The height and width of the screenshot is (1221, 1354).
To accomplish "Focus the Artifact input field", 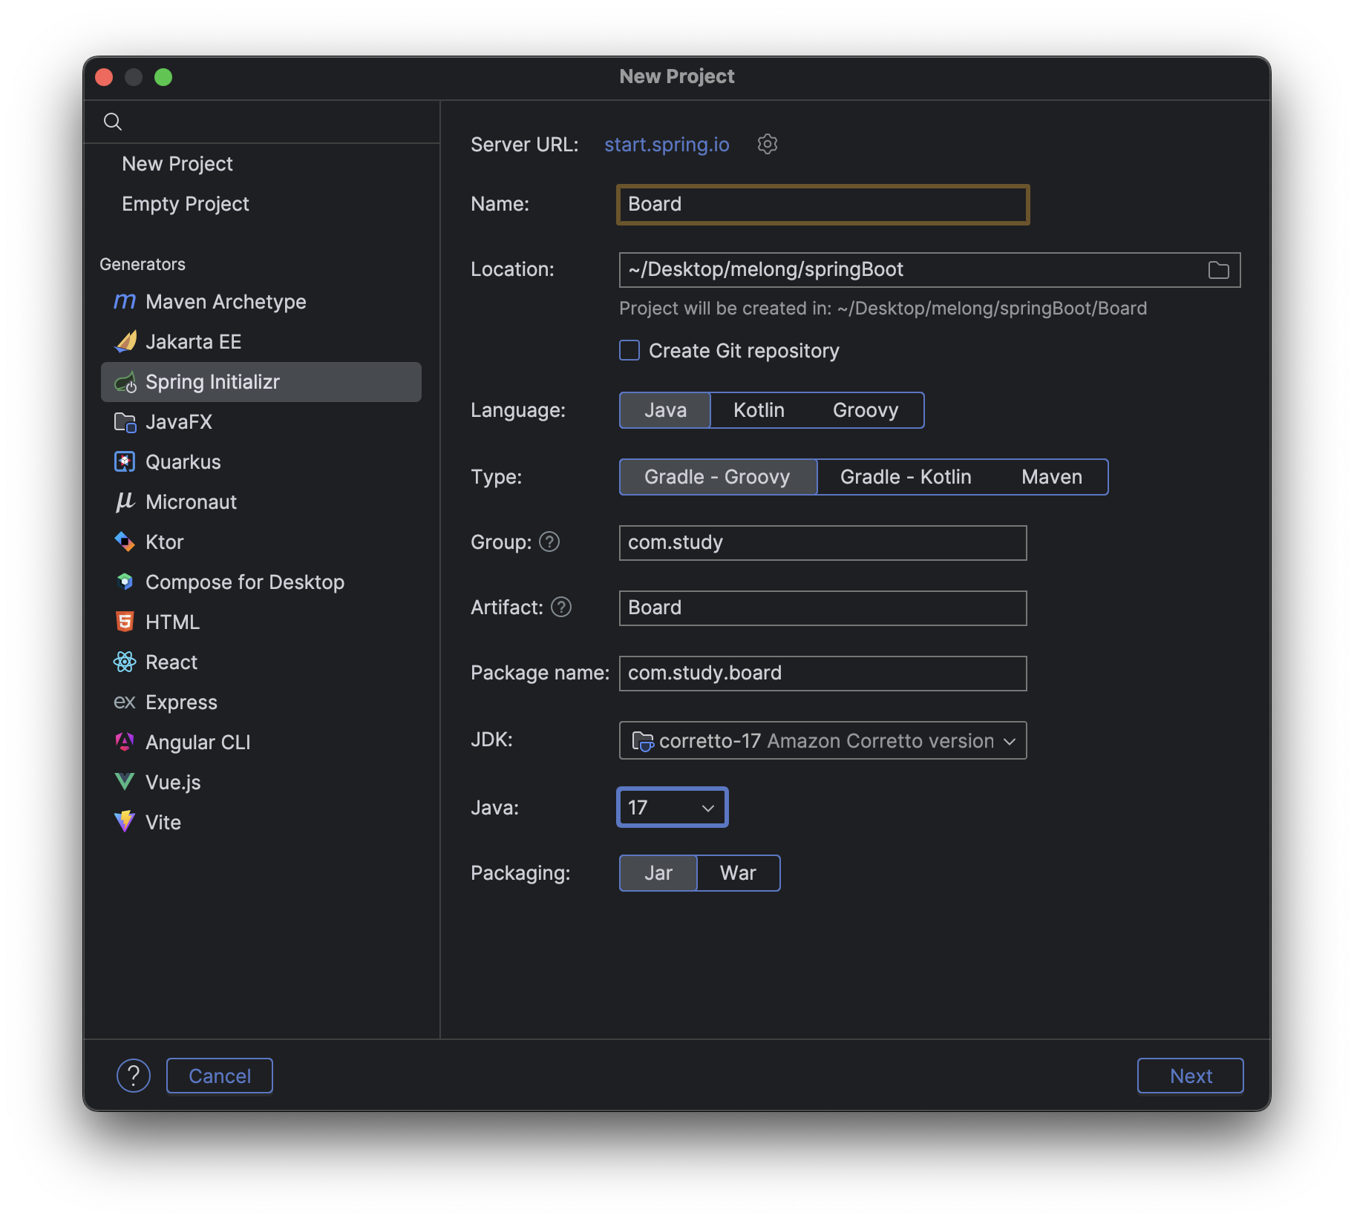I will click(822, 608).
